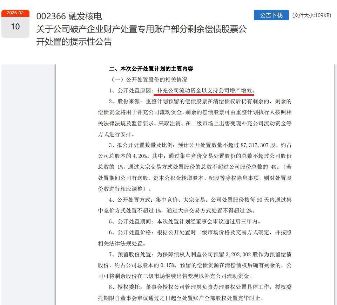Click the day number 10 on date badge

(x=15, y=27)
